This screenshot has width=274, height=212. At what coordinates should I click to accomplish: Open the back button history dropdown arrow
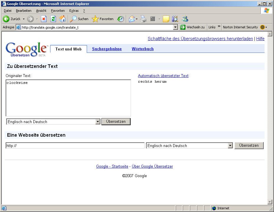(x=24, y=19)
